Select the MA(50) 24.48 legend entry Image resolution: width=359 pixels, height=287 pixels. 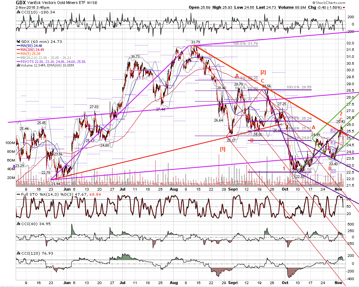(30, 46)
